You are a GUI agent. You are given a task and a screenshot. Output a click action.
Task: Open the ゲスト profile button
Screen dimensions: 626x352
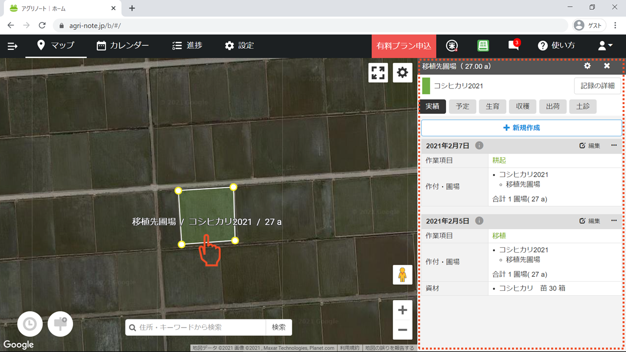click(x=589, y=25)
